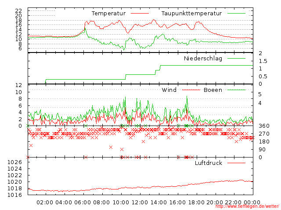
Task: Click the 1020 pressure axis value
Action: pyautogui.click(x=14, y=182)
